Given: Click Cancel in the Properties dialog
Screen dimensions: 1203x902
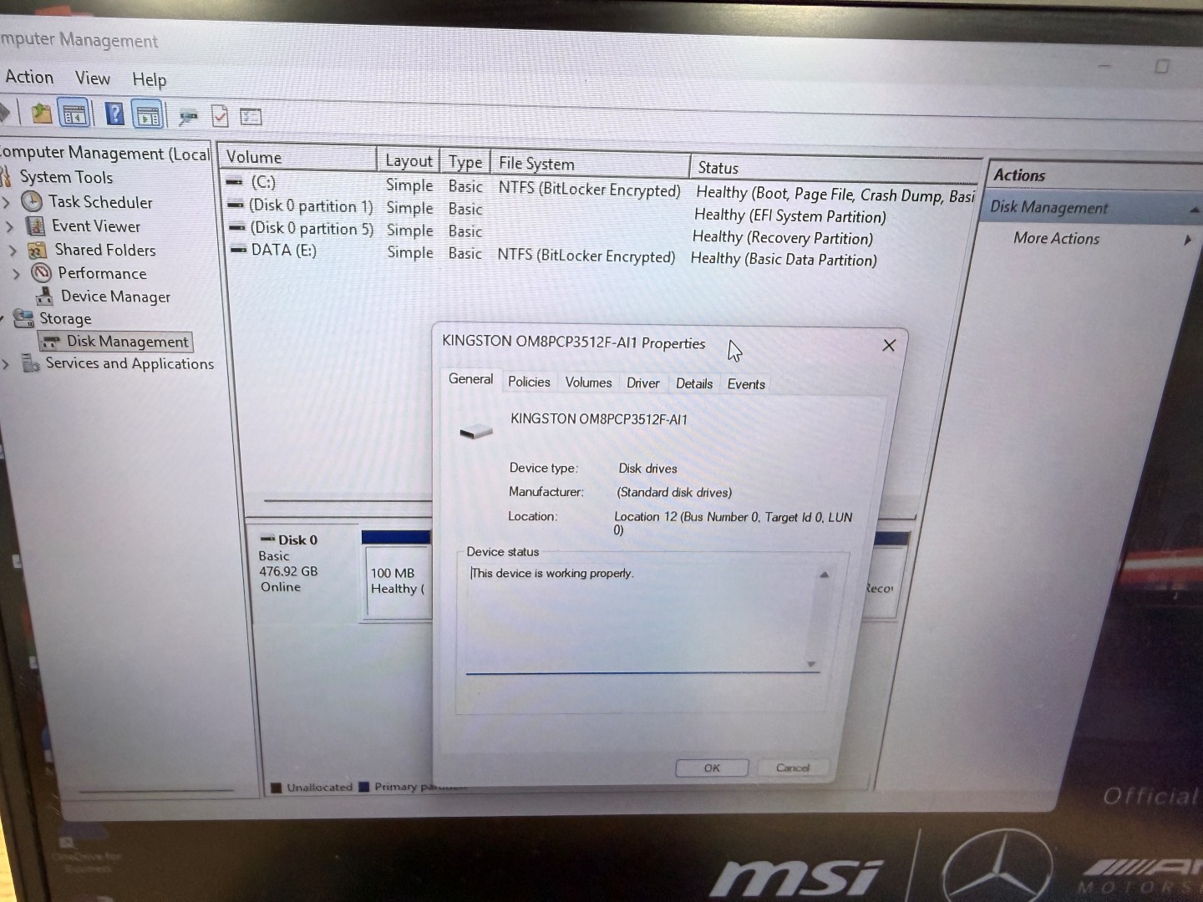Looking at the screenshot, I should click(x=792, y=768).
